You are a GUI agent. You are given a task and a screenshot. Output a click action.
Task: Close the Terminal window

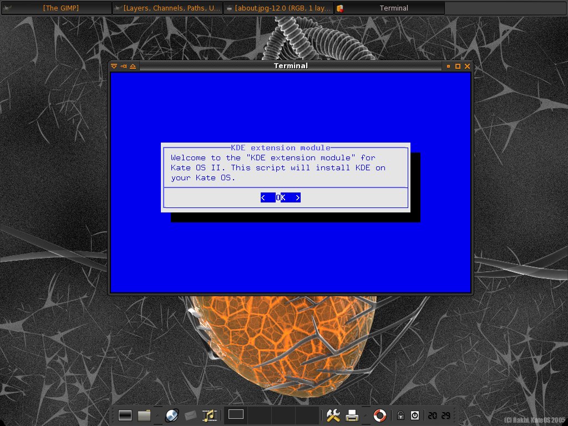click(x=467, y=67)
